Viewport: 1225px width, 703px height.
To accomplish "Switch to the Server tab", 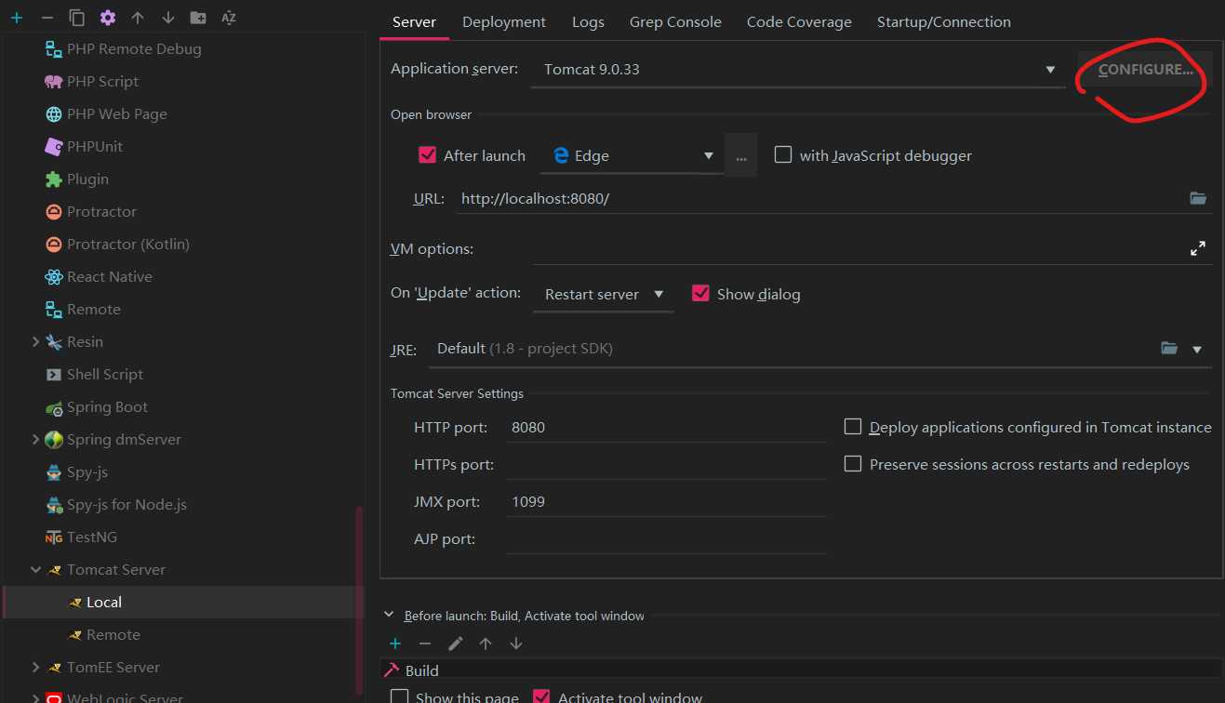I will (x=414, y=21).
